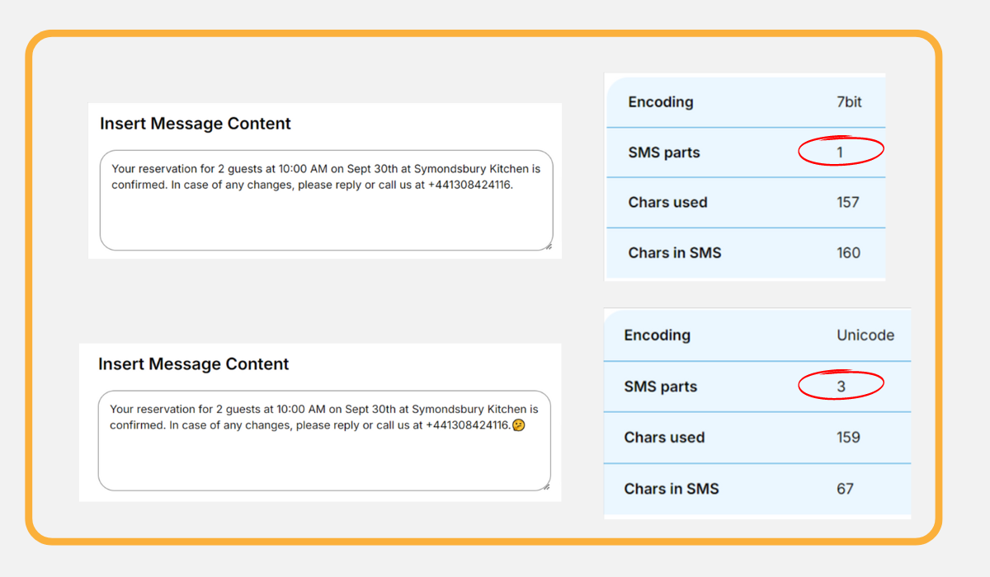
Task: Click the red-circled SMS parts value 1
Action: click(x=840, y=152)
